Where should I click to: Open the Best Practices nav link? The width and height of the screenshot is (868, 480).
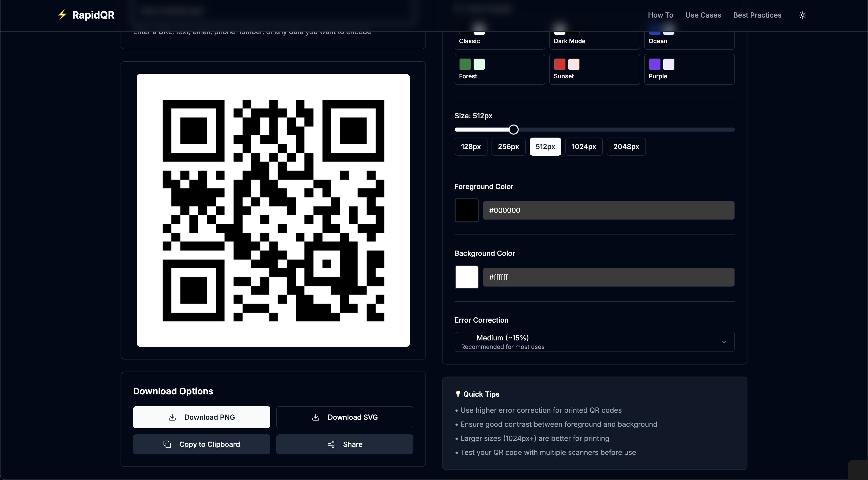[757, 15]
